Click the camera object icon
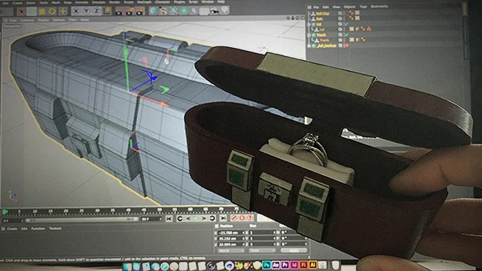482x271 pixels. pos(214,11)
